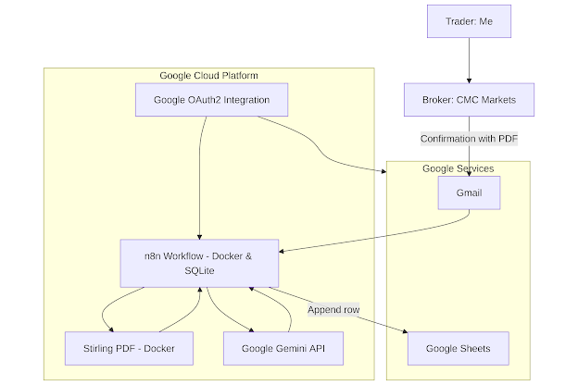Image resolution: width=578 pixels, height=385 pixels.
Task: Select the Google Sheets node
Action: tap(459, 349)
